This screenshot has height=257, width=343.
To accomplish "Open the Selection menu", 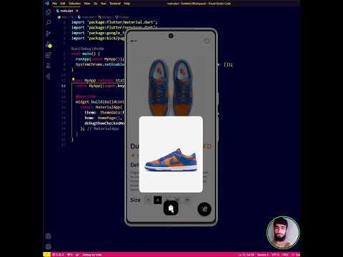I will (74, 4).
